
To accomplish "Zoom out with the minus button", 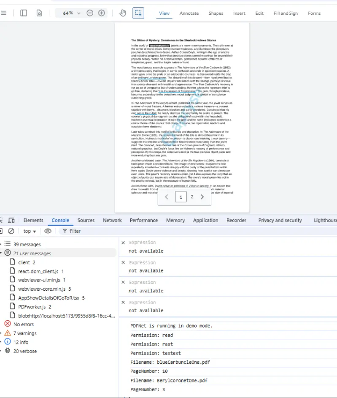I will click(x=90, y=13).
